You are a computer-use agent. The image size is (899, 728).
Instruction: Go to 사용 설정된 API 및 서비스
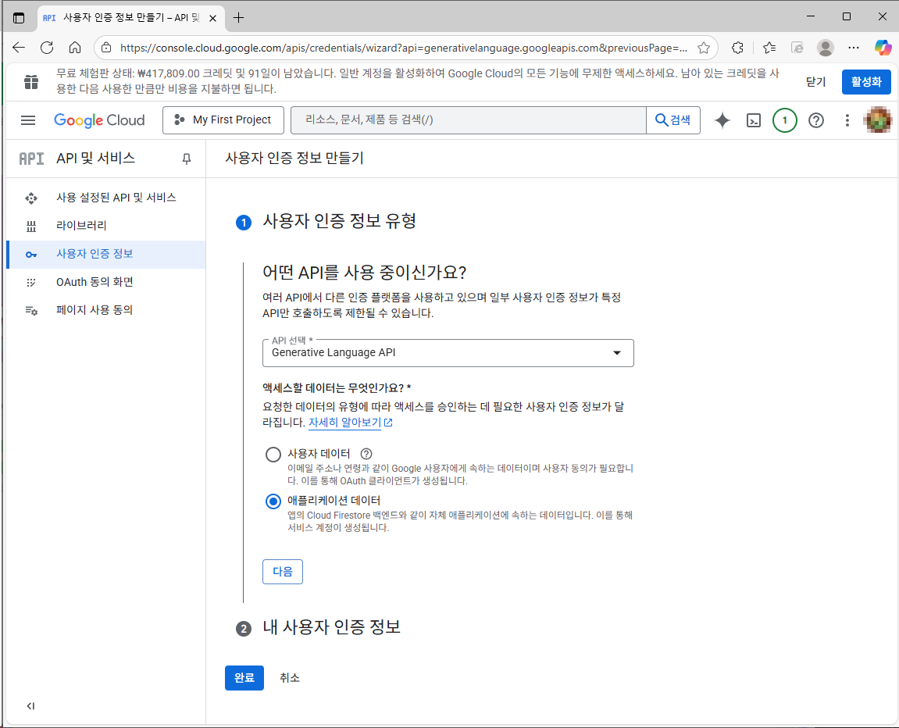[x=106, y=198]
